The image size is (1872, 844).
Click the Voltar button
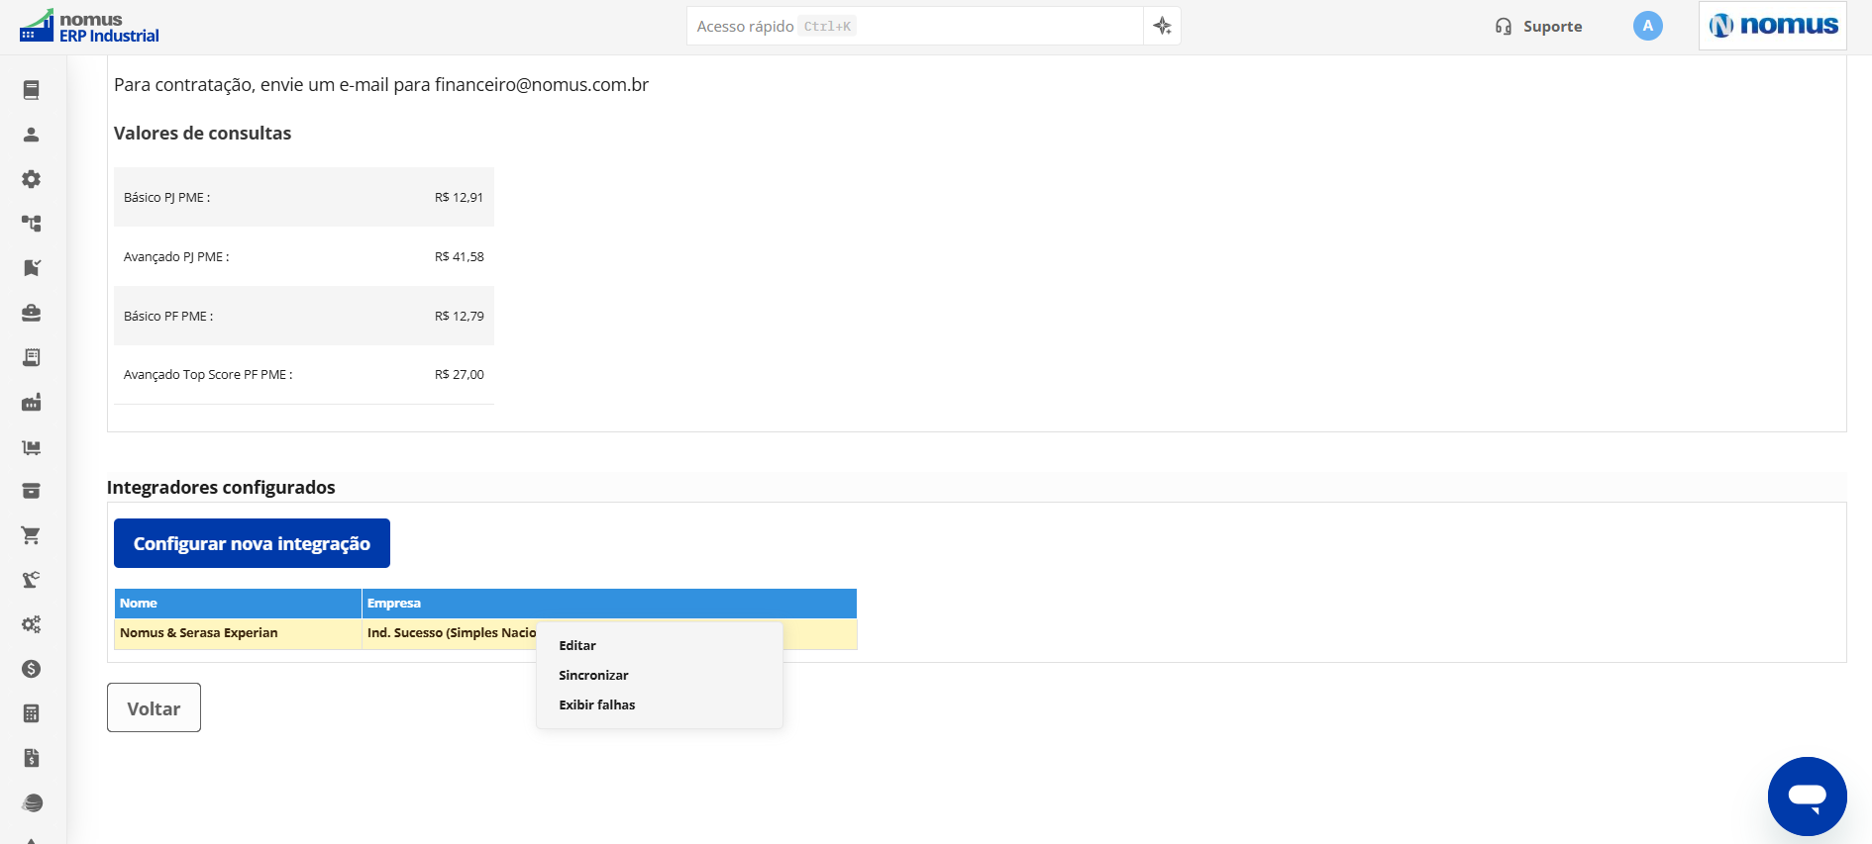154,707
